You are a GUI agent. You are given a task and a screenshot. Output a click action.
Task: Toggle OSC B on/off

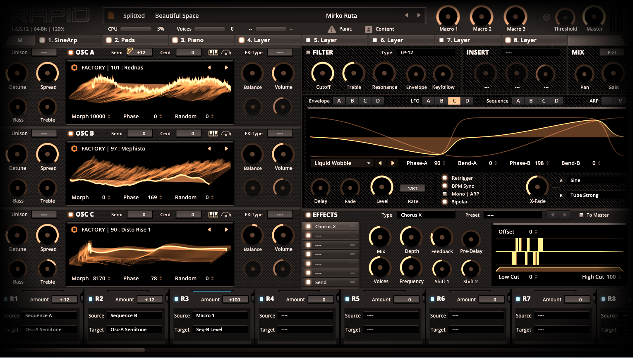point(71,134)
